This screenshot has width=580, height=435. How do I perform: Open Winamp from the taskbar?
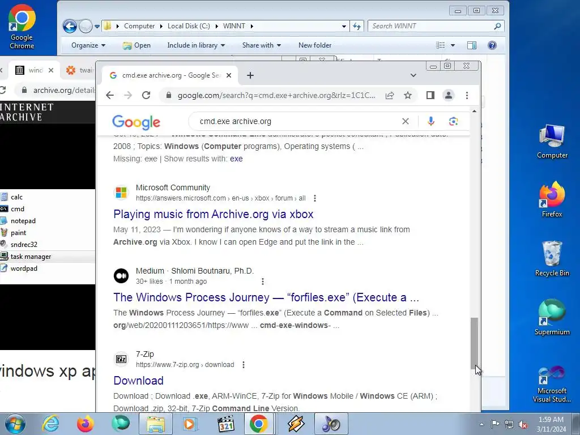pyautogui.click(x=296, y=424)
